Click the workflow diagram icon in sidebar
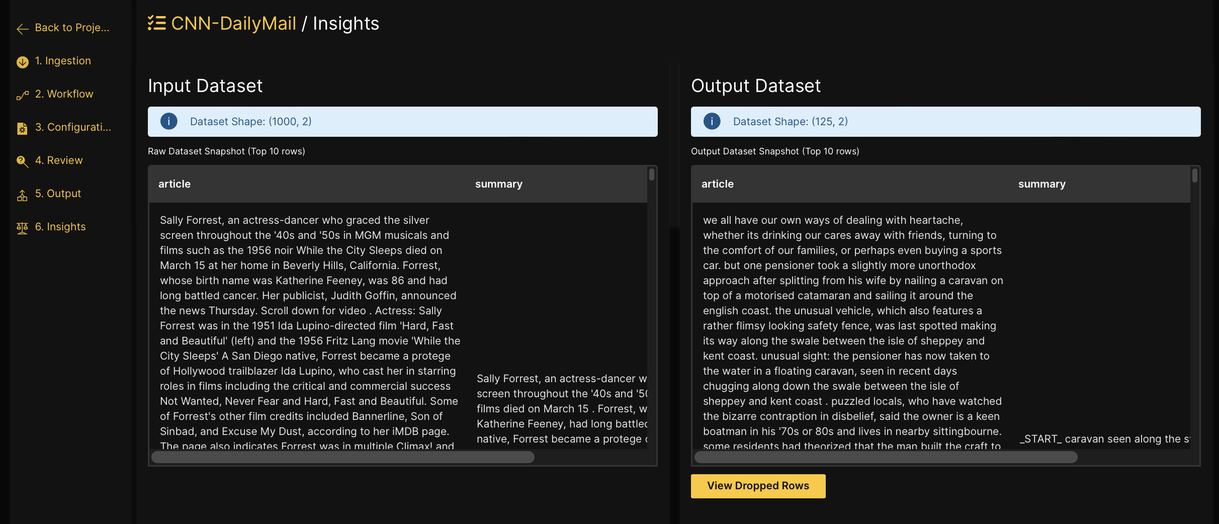Image resolution: width=1219 pixels, height=524 pixels. coord(22,96)
